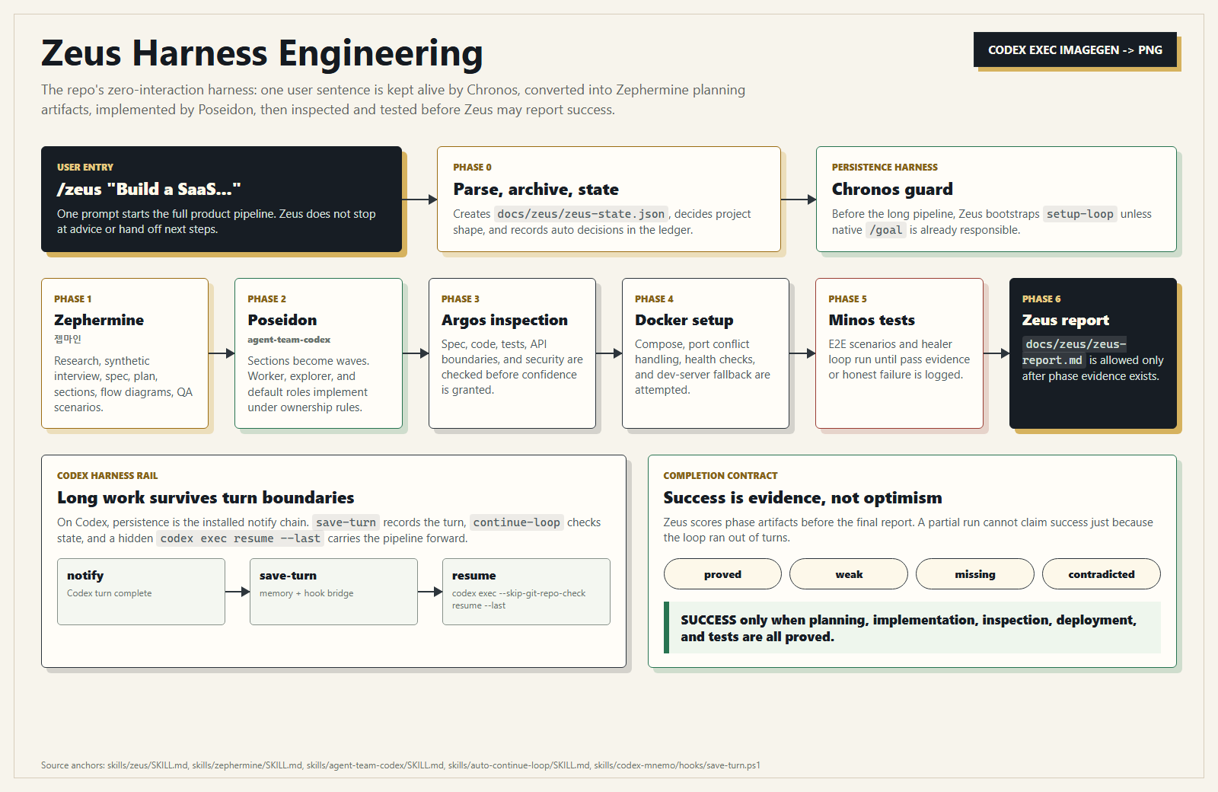This screenshot has width=1218, height=792.
Task: Select the PHASE 4 label
Action: tap(654, 299)
